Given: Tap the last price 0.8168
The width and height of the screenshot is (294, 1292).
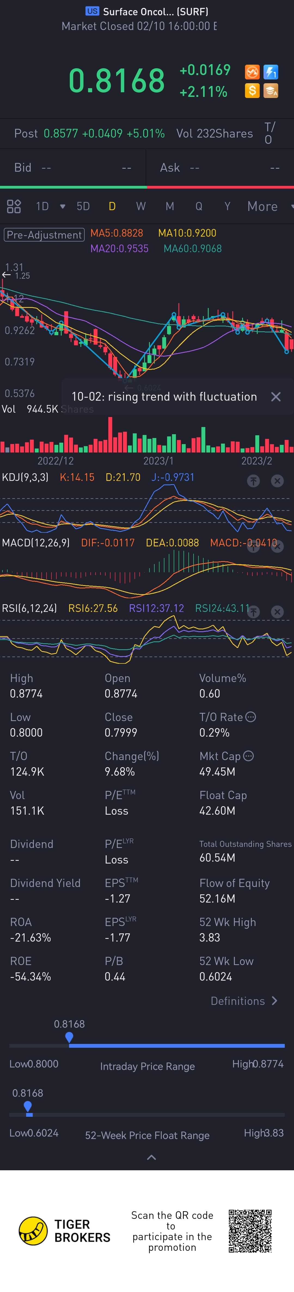Looking at the screenshot, I should (117, 80).
